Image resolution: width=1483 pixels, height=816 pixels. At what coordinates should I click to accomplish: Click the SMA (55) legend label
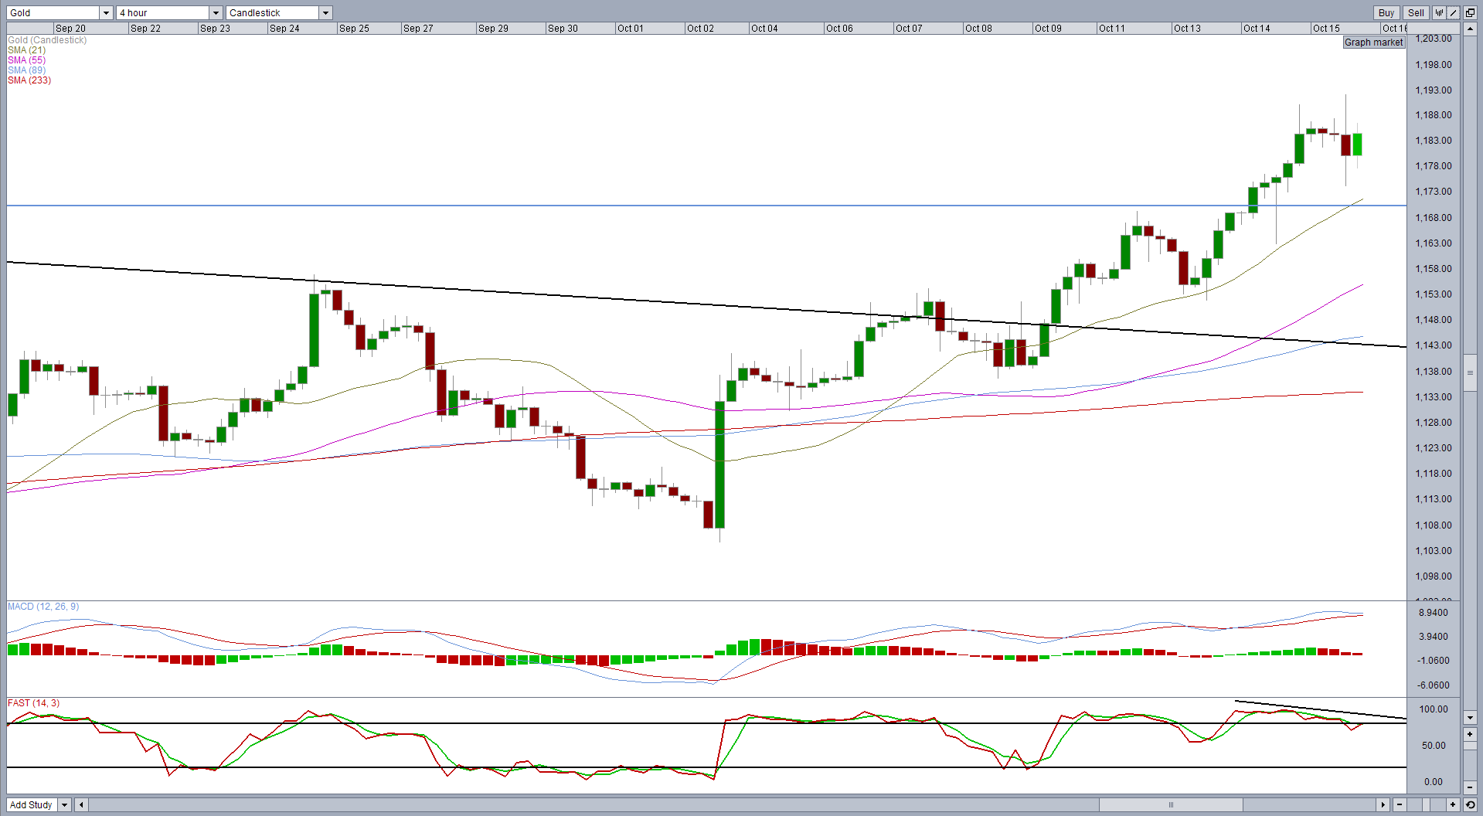26,60
